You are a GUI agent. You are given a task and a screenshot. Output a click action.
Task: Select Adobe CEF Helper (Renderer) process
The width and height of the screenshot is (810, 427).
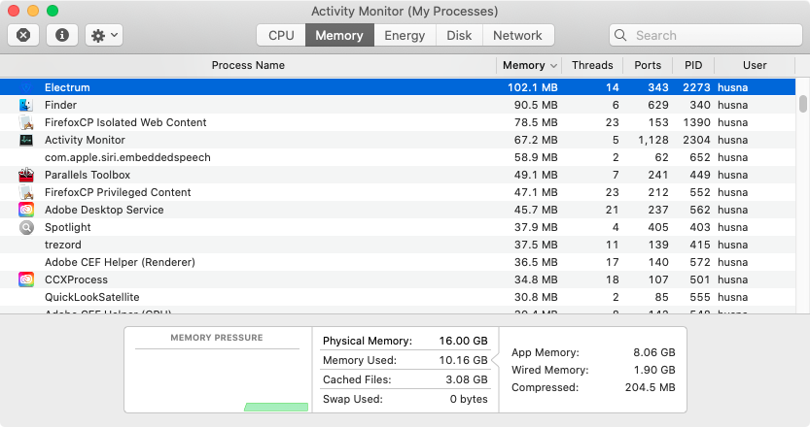point(120,262)
